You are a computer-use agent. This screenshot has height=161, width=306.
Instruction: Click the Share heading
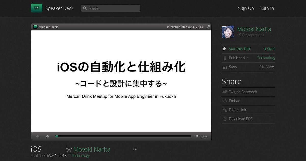232,81
